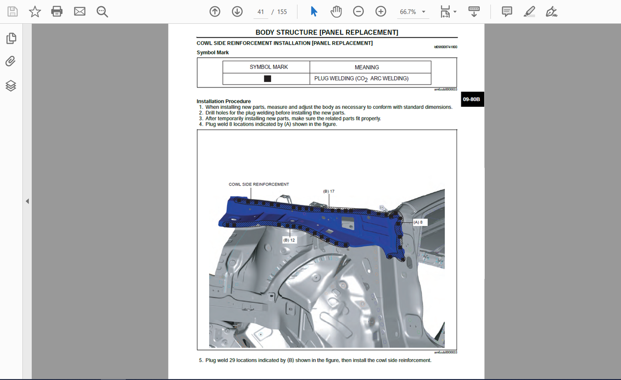Open the attachments paperclip panel

coord(11,62)
